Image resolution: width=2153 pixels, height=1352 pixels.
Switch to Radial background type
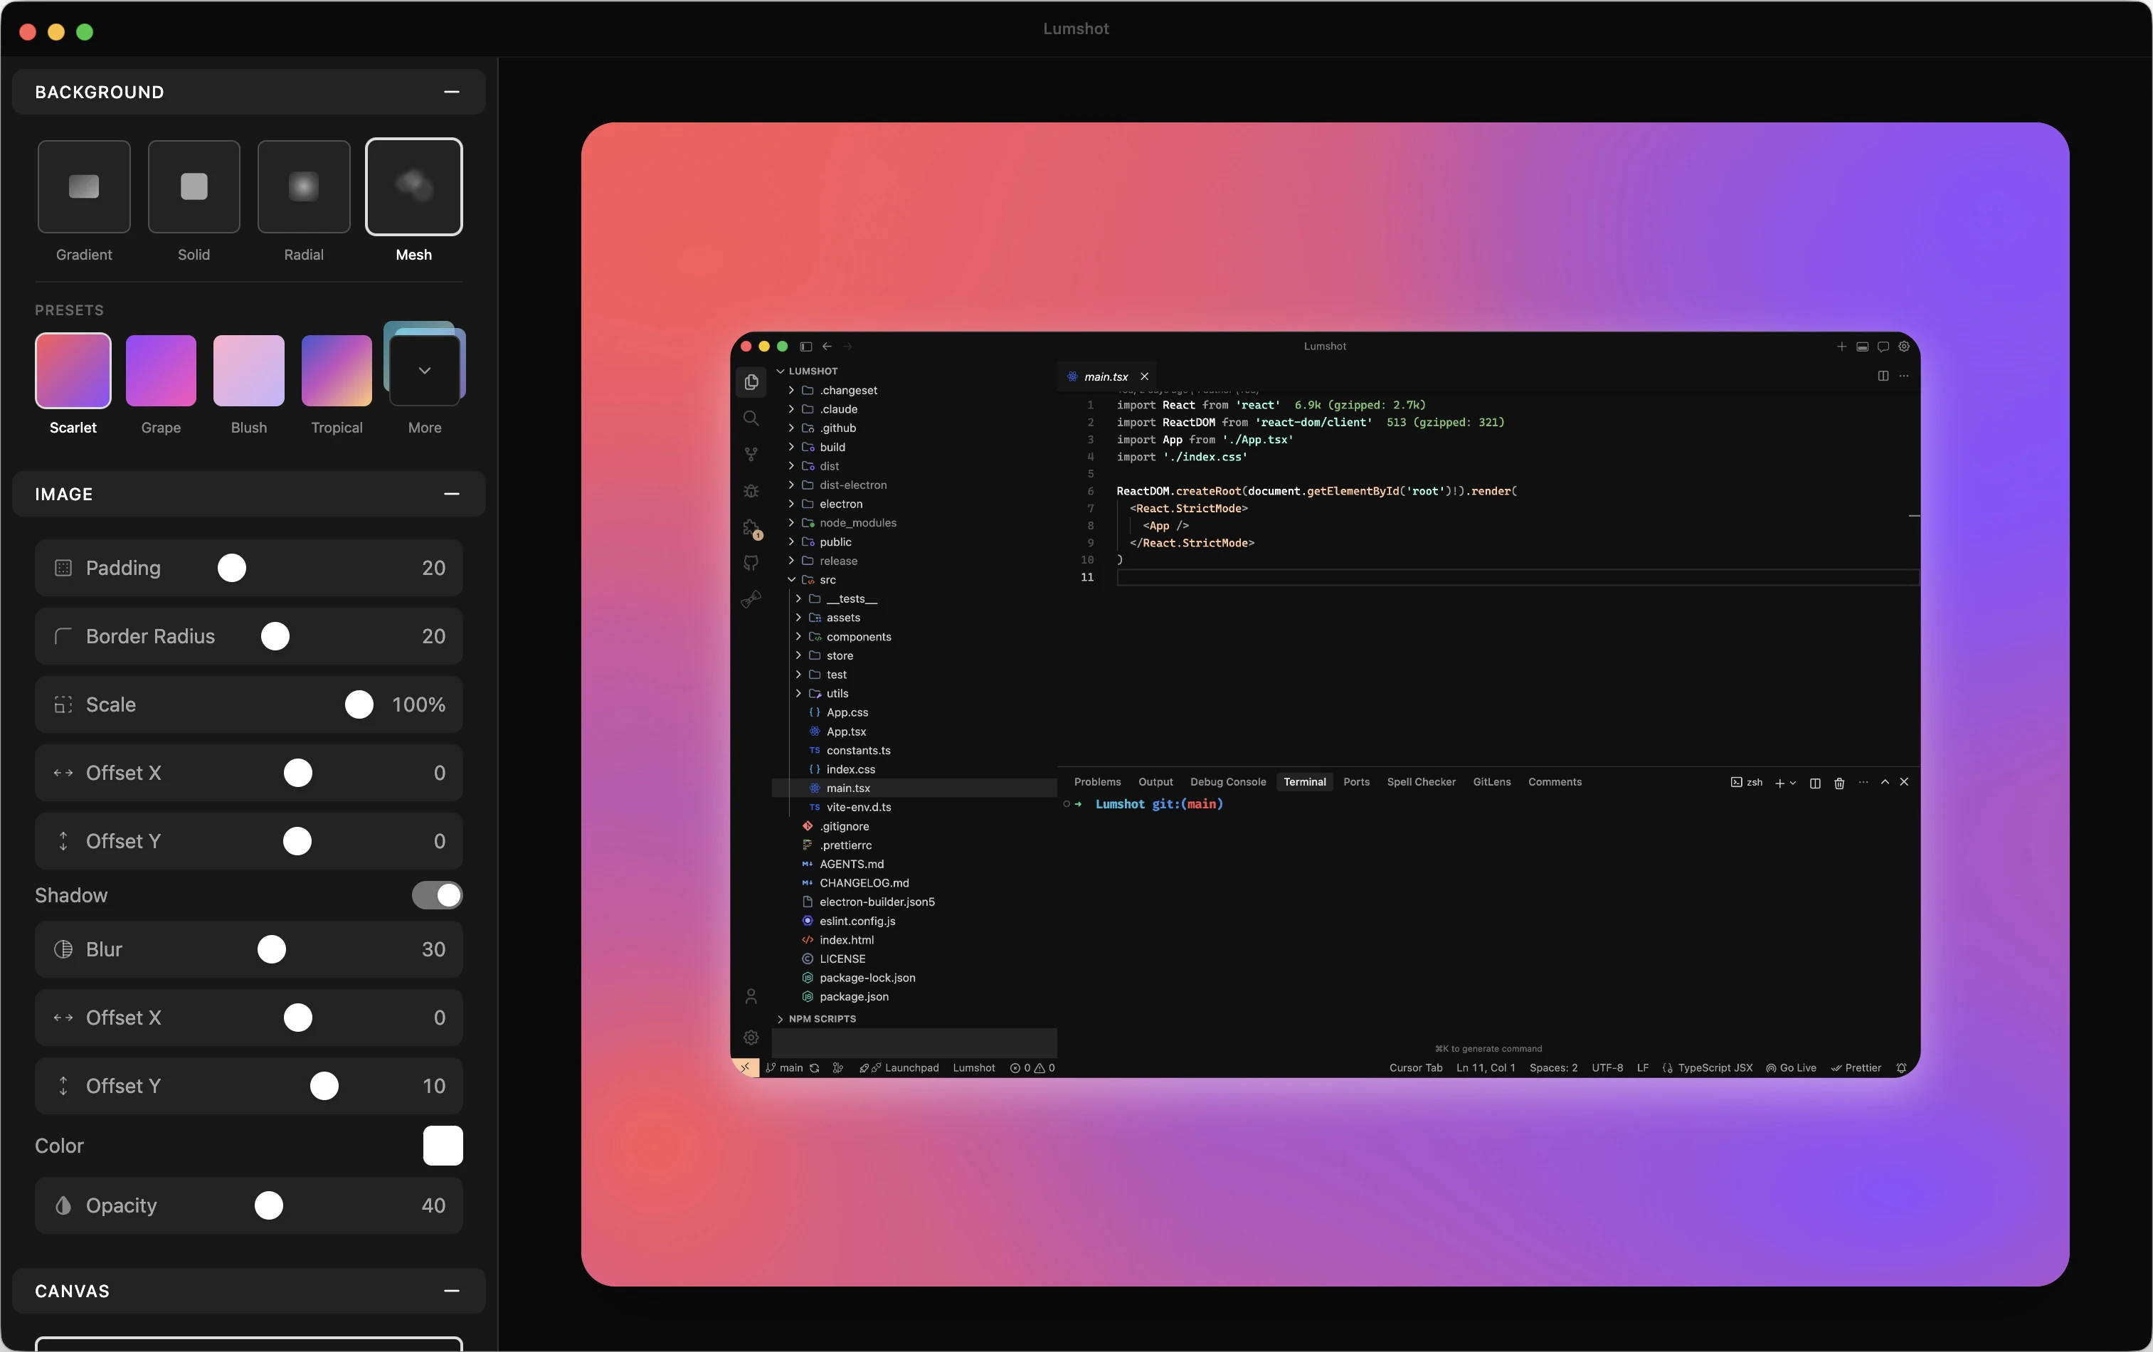tap(304, 187)
